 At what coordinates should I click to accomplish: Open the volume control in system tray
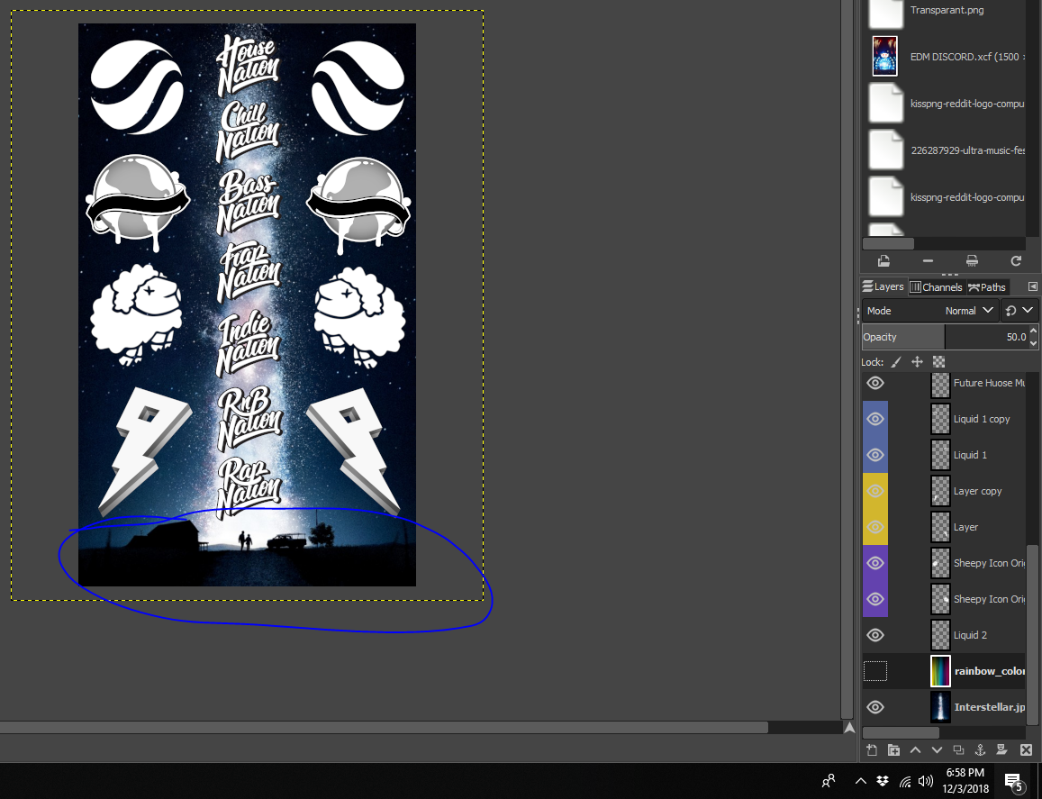(926, 781)
